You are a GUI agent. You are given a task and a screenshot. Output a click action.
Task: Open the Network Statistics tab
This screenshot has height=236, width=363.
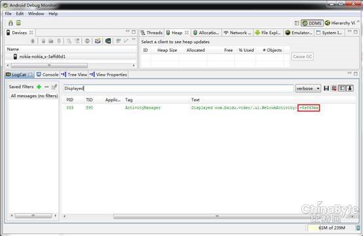pyautogui.click(x=237, y=33)
